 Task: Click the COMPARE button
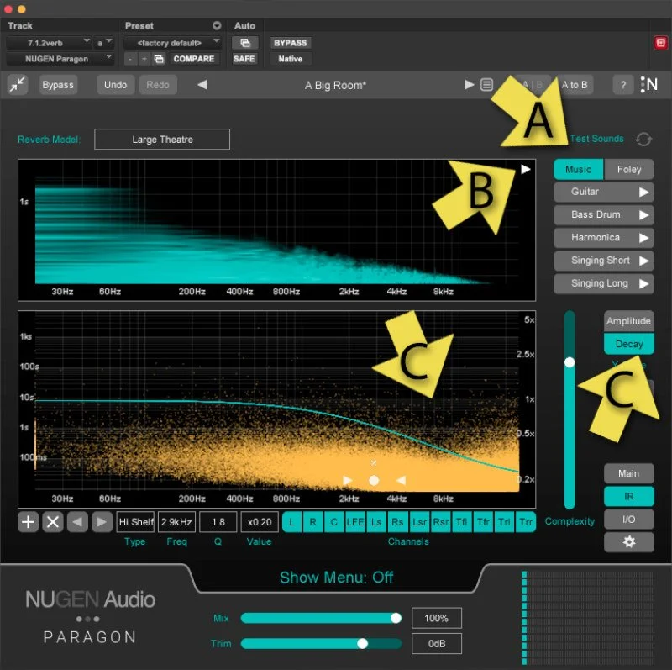[x=194, y=59]
